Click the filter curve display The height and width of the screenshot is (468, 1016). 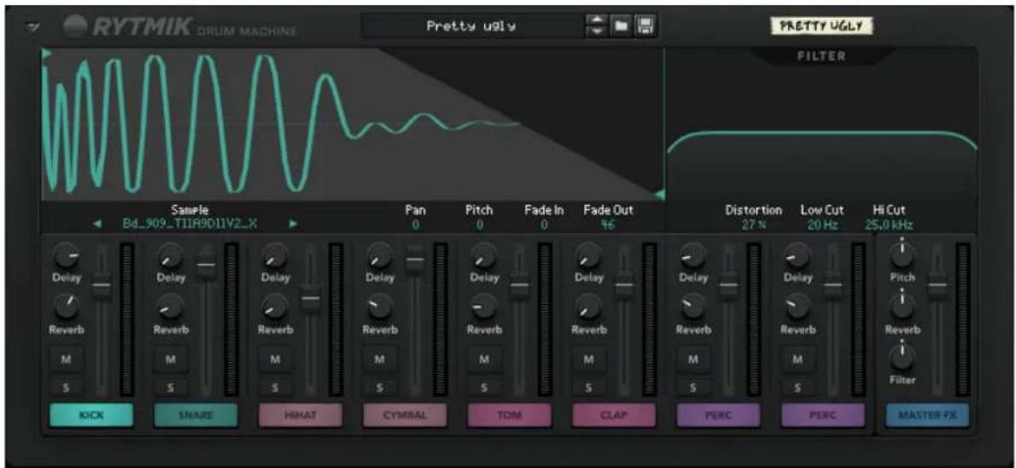(x=821, y=125)
